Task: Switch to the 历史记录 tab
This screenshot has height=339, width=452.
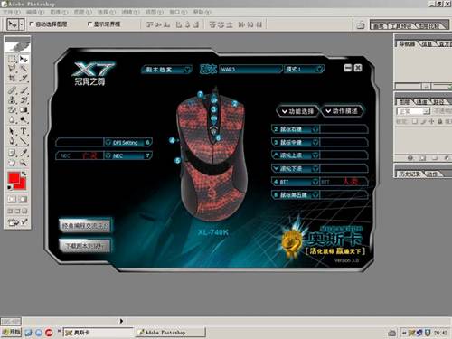Action: (x=409, y=174)
